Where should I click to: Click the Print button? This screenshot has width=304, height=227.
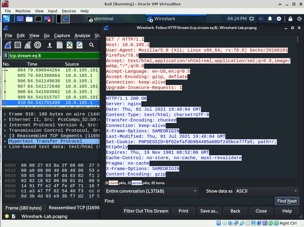coord(183,211)
